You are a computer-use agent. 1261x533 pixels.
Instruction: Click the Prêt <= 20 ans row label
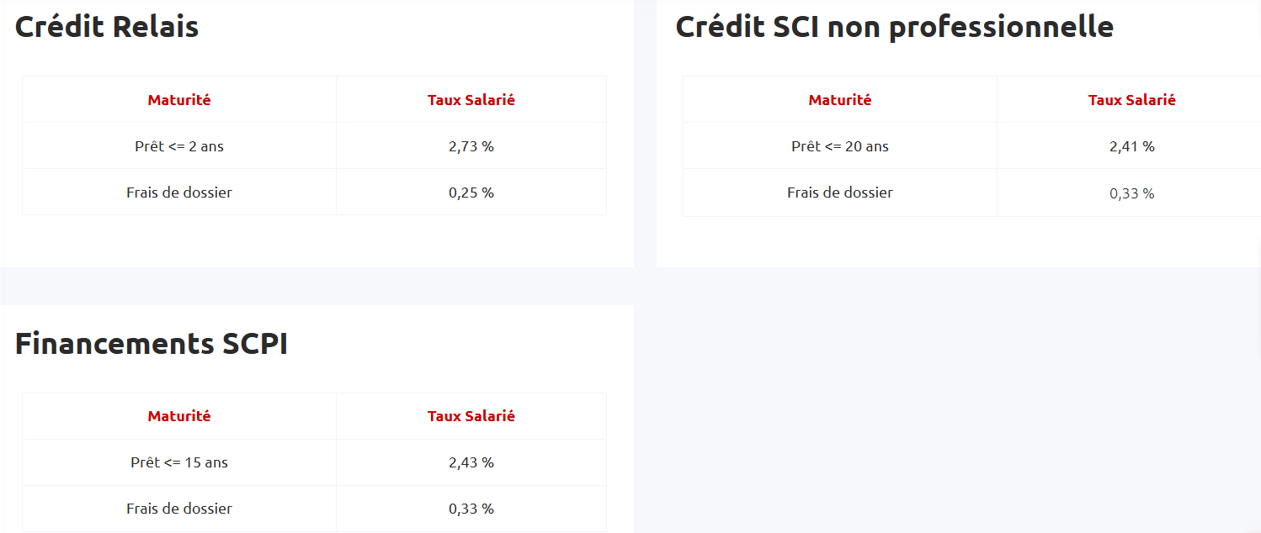coord(840,146)
